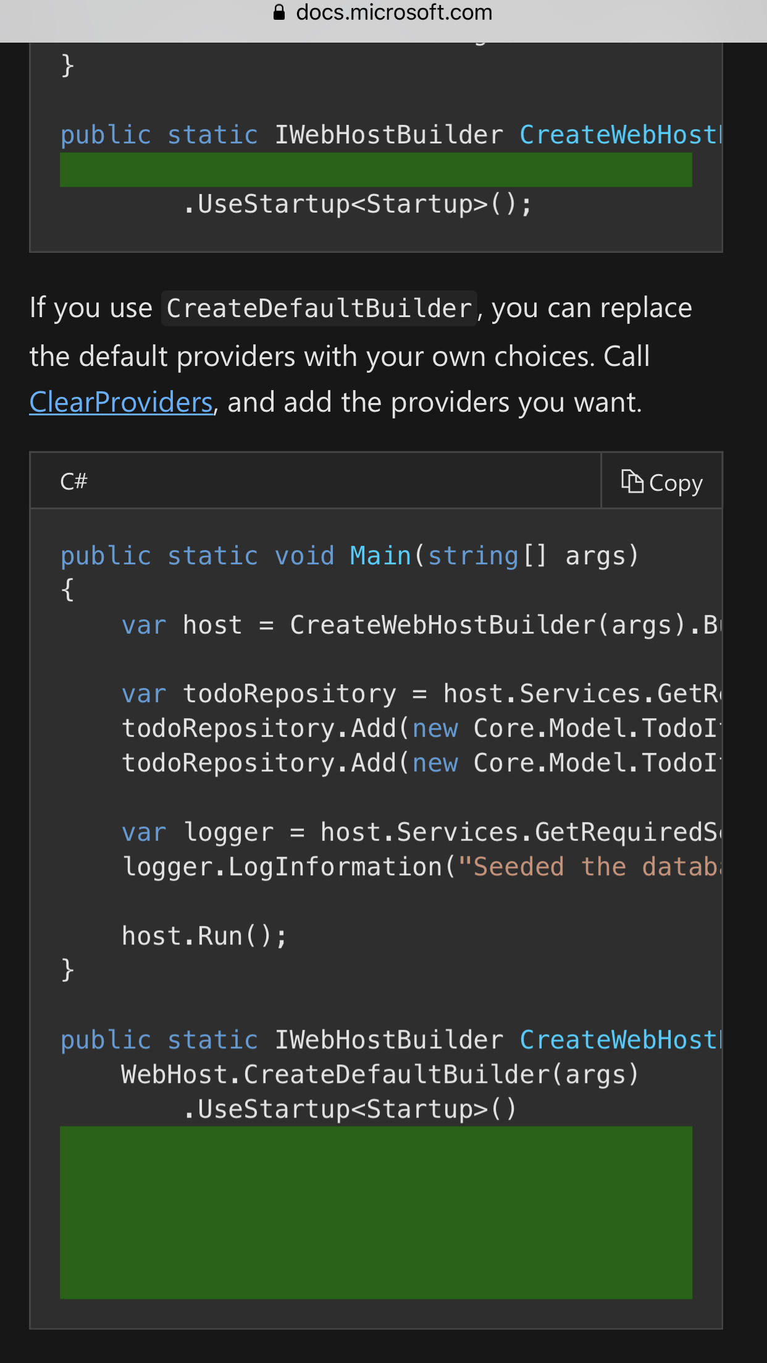Tap '.UseStartup<Startup>();' in the upper code block
The width and height of the screenshot is (767, 1363).
click(358, 204)
